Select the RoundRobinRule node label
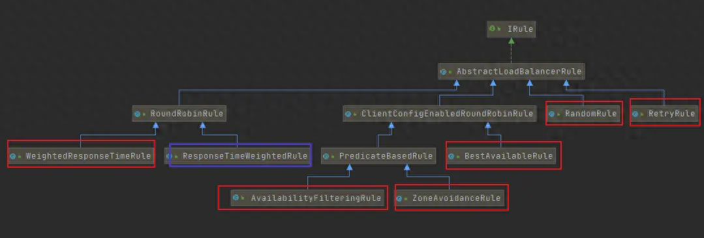Screen dimensions: 704x238 [187, 114]
